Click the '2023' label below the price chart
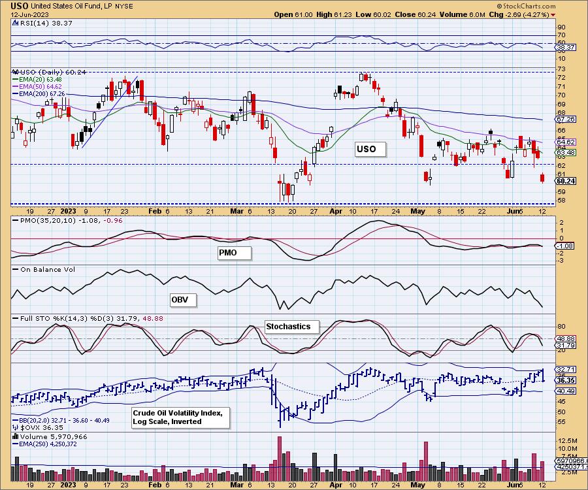Viewport: 588px width, 490px height. coord(68,211)
